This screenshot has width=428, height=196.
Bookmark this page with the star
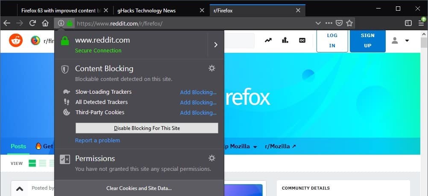349,23
